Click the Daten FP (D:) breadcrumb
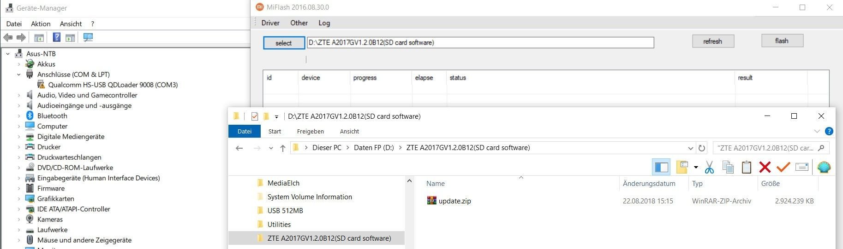Image resolution: width=843 pixels, height=249 pixels. pos(374,148)
